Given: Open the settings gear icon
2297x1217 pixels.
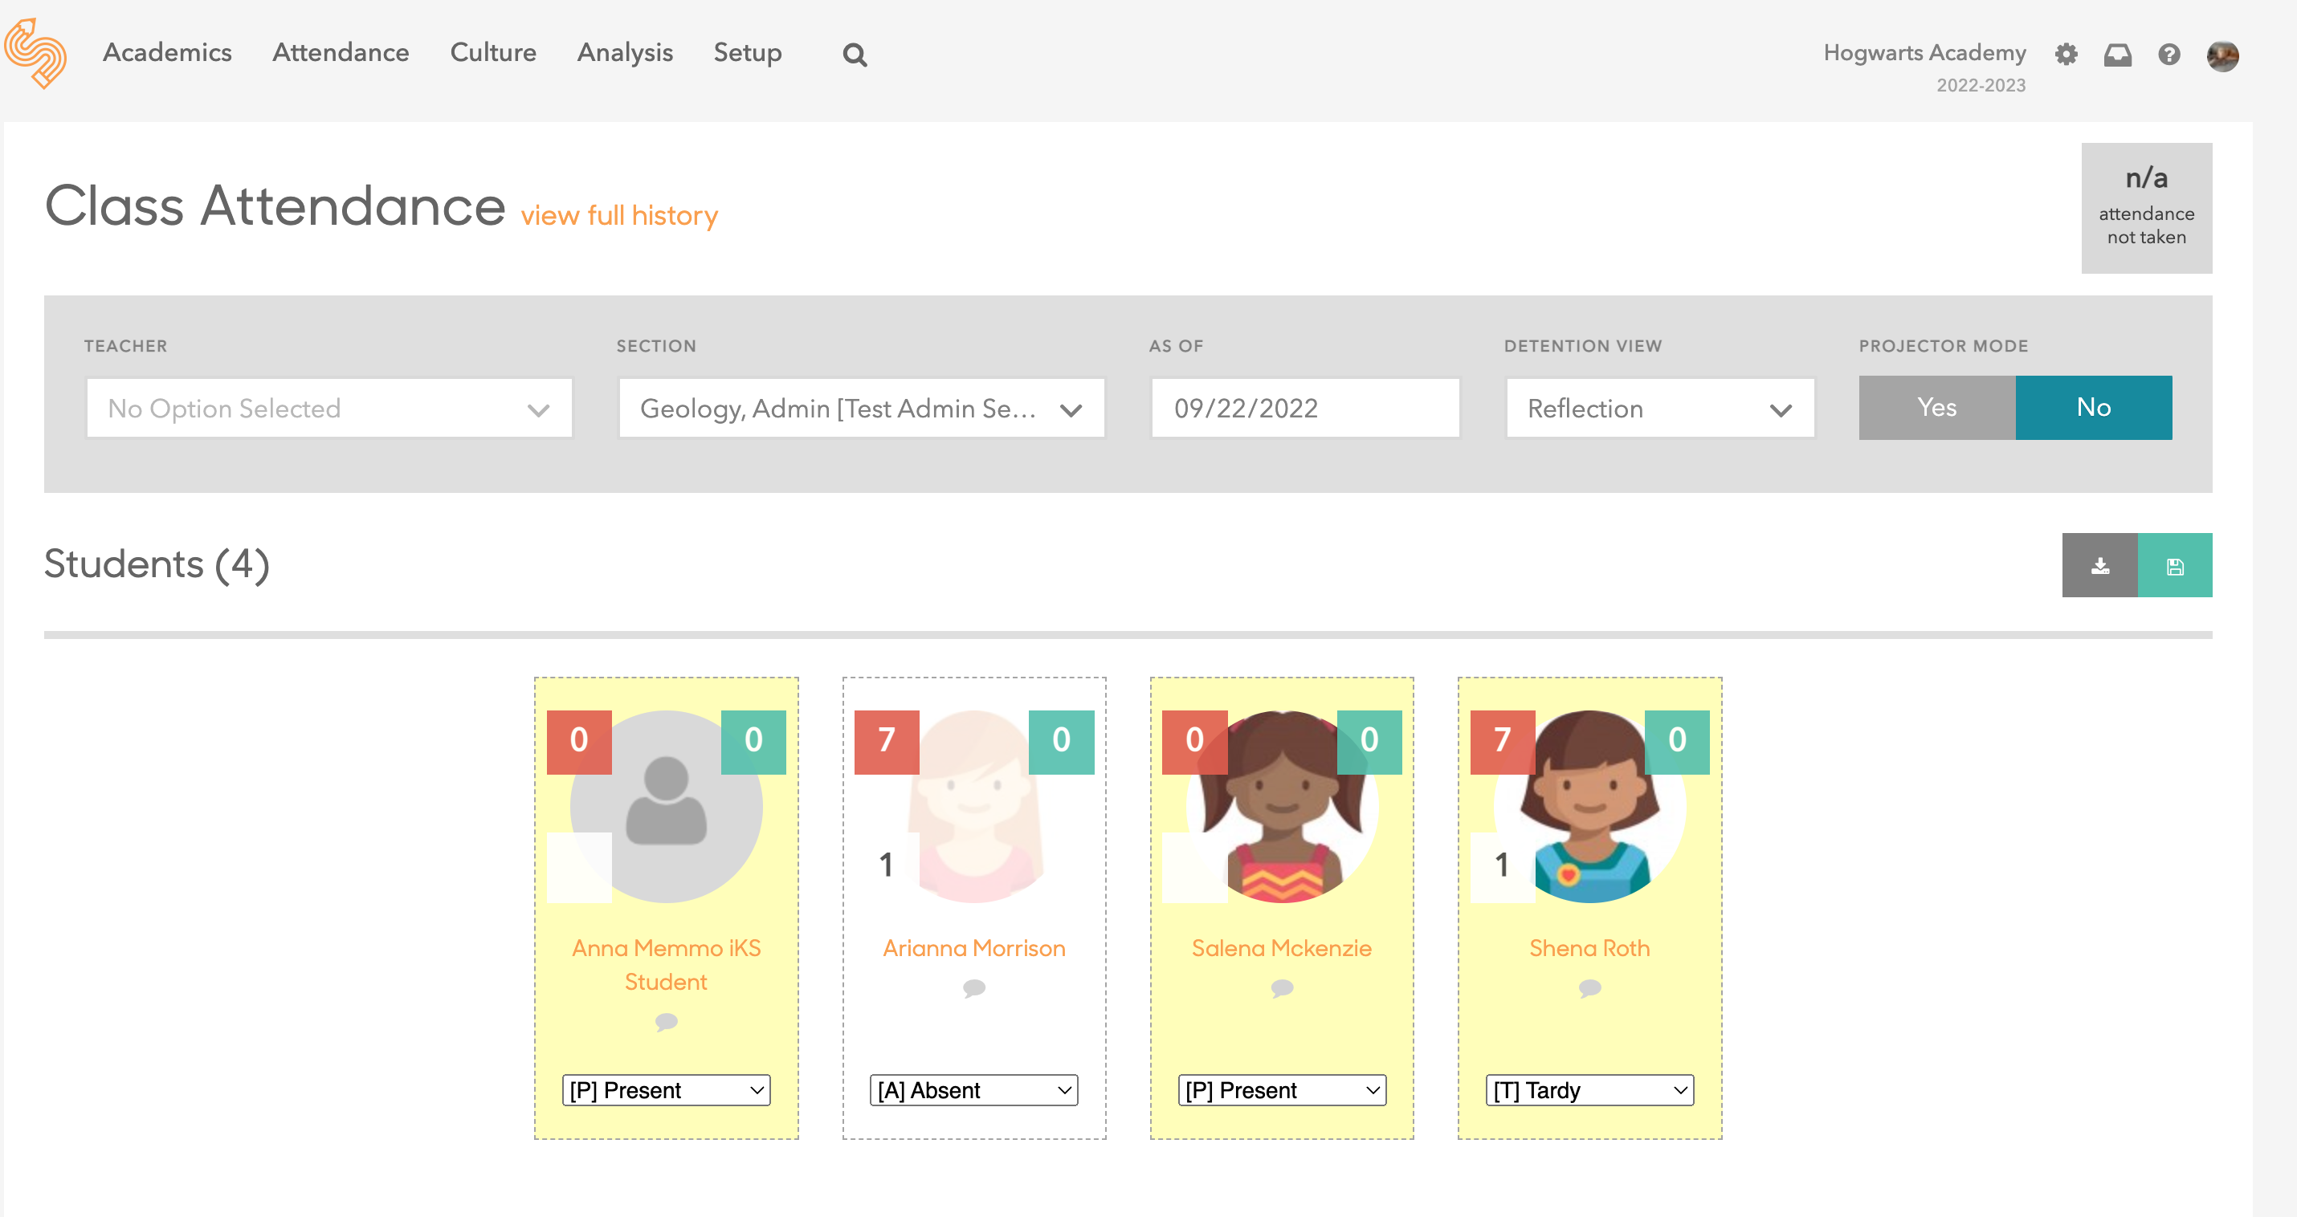Looking at the screenshot, I should point(2066,55).
